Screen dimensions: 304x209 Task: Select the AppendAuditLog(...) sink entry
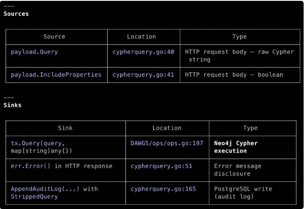click(54, 192)
